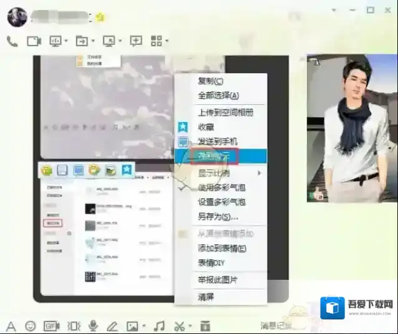
Task: Start a voice call with phone icon
Action: (x=12, y=41)
